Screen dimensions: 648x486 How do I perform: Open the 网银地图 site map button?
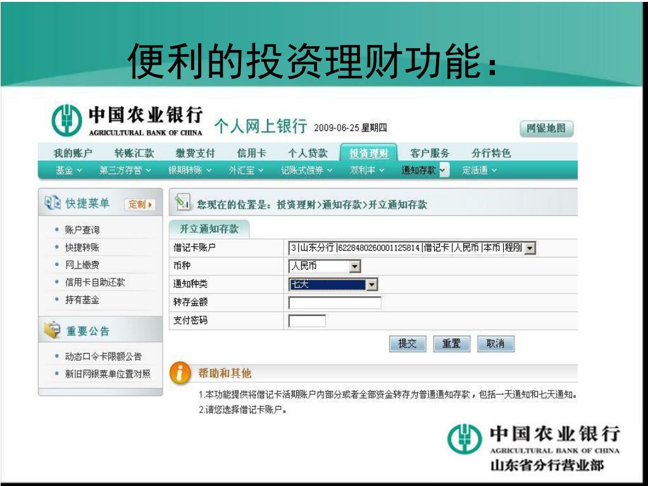pos(546,128)
